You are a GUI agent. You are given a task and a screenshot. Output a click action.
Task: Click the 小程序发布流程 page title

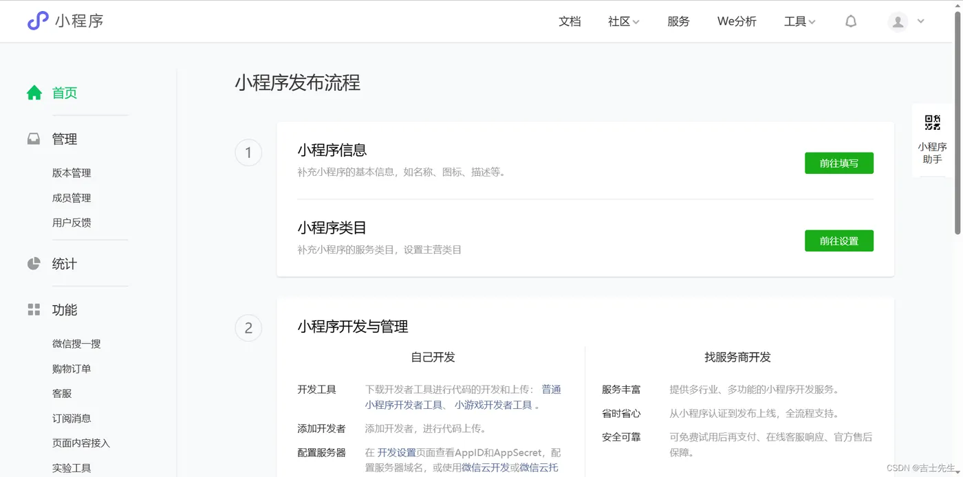coord(297,83)
